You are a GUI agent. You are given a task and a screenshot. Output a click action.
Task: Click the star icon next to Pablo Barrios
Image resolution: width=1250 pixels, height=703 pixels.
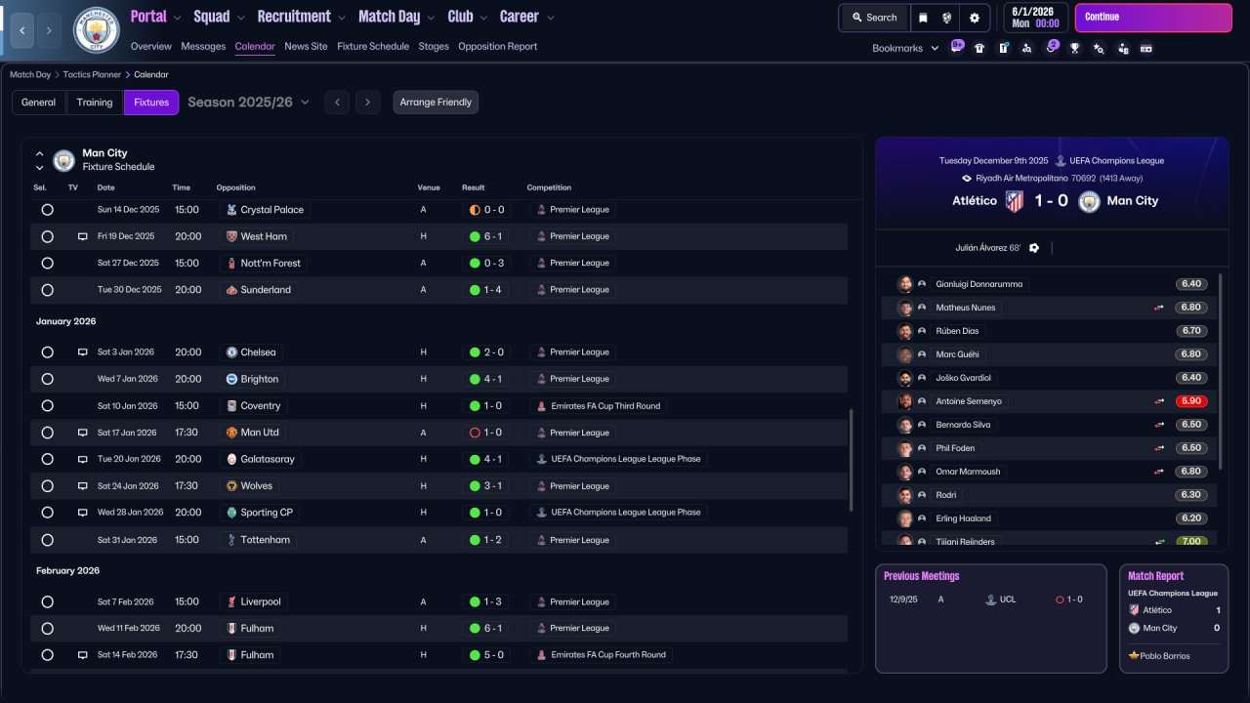coord(1134,656)
